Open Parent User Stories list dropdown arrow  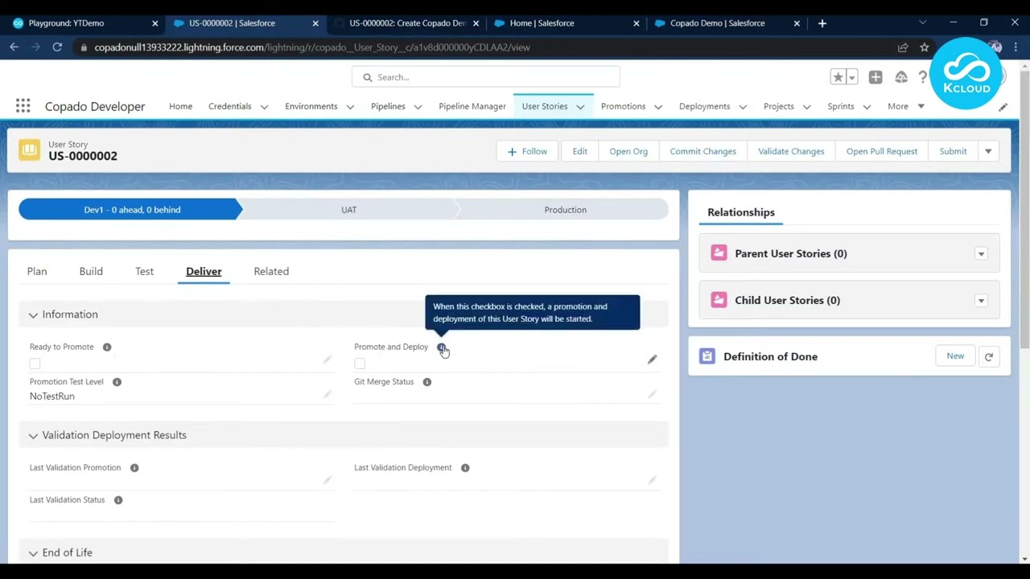tap(981, 254)
